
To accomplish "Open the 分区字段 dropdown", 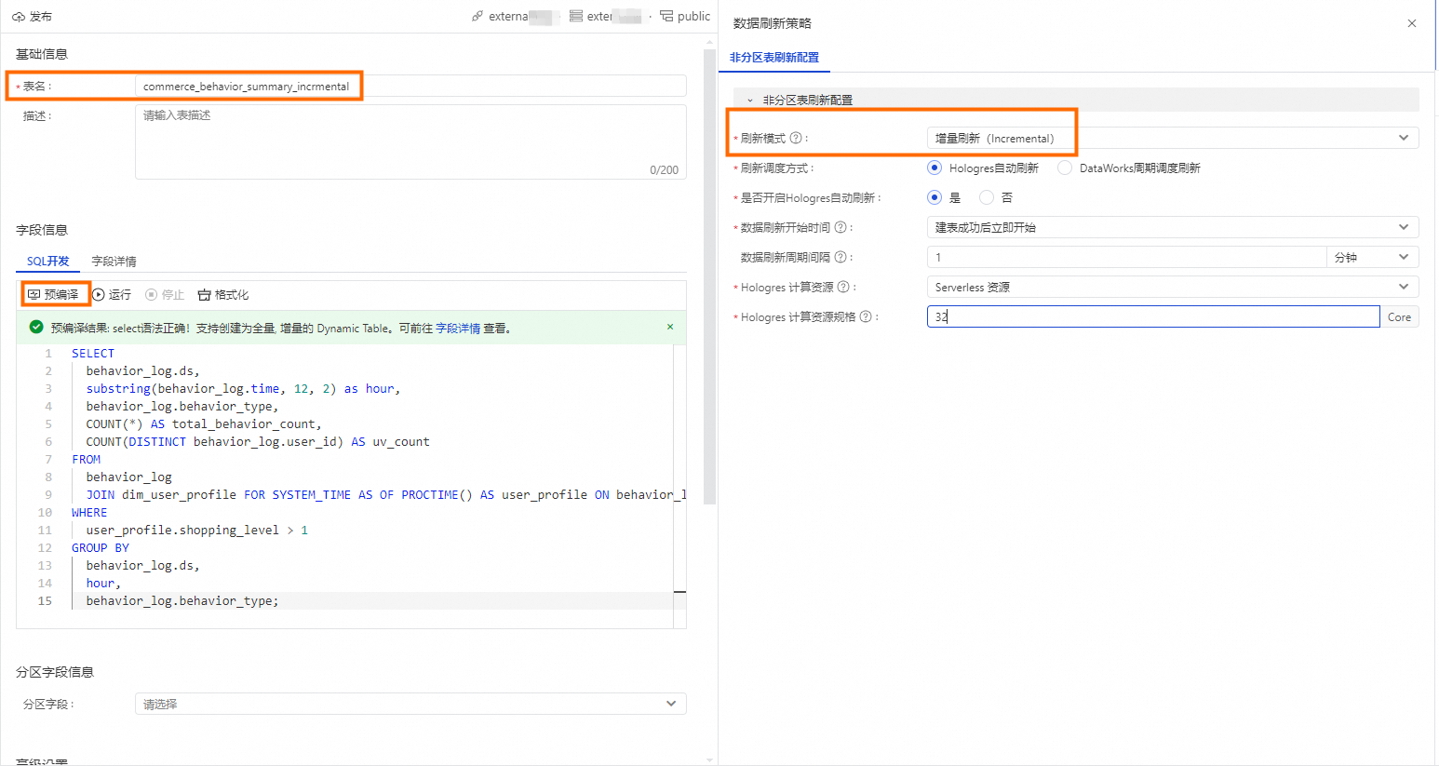I will [x=410, y=704].
